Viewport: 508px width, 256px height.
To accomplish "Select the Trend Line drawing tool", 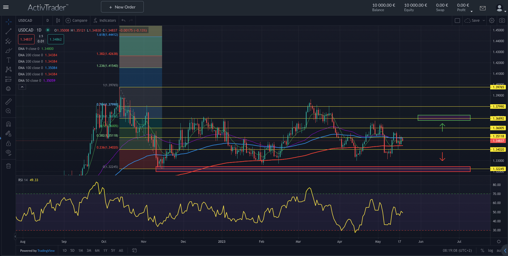I will coord(9,31).
